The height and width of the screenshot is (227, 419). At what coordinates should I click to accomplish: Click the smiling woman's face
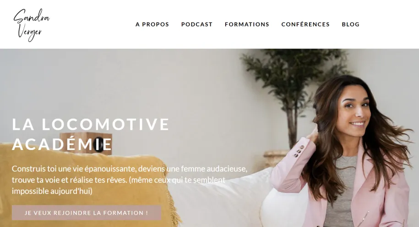357,109
